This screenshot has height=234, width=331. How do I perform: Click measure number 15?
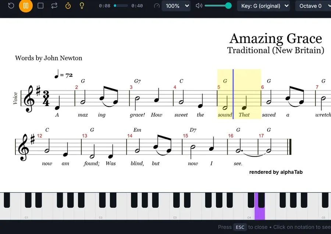point(185,136)
